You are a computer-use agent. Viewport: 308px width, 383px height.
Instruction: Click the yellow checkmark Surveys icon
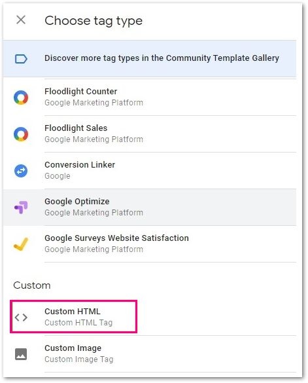pyautogui.click(x=21, y=244)
